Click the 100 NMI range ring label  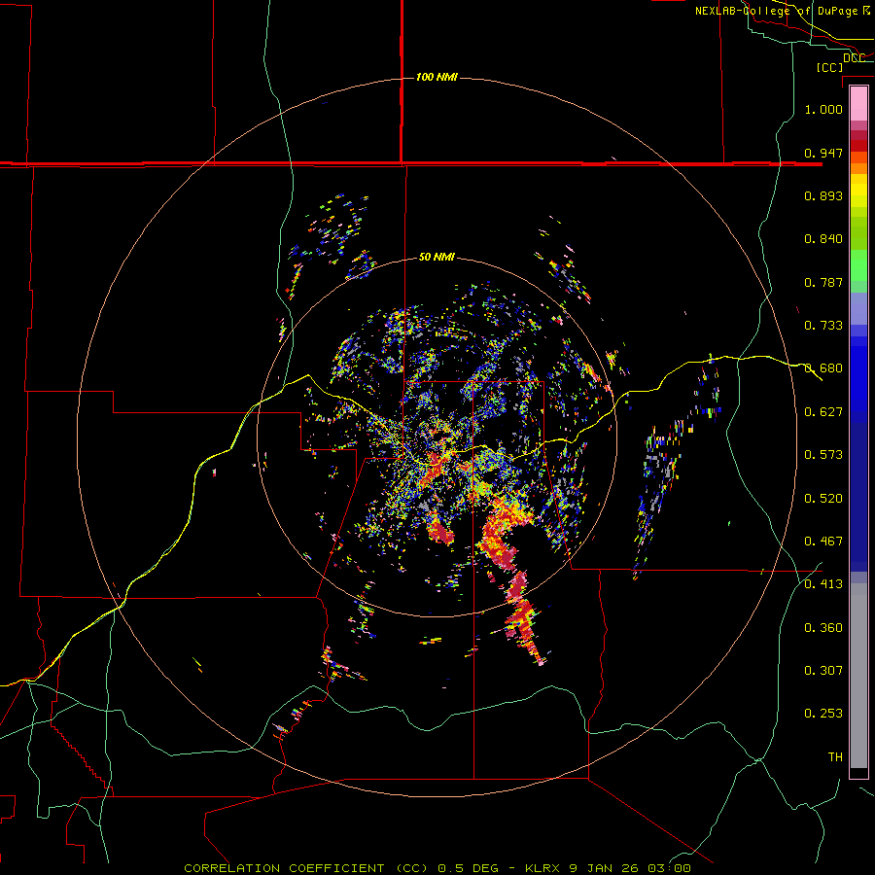point(437,77)
